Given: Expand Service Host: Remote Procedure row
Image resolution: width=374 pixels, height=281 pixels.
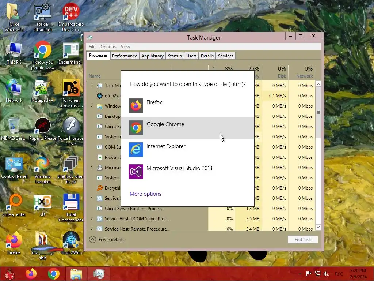Looking at the screenshot, I should [x=91, y=229].
